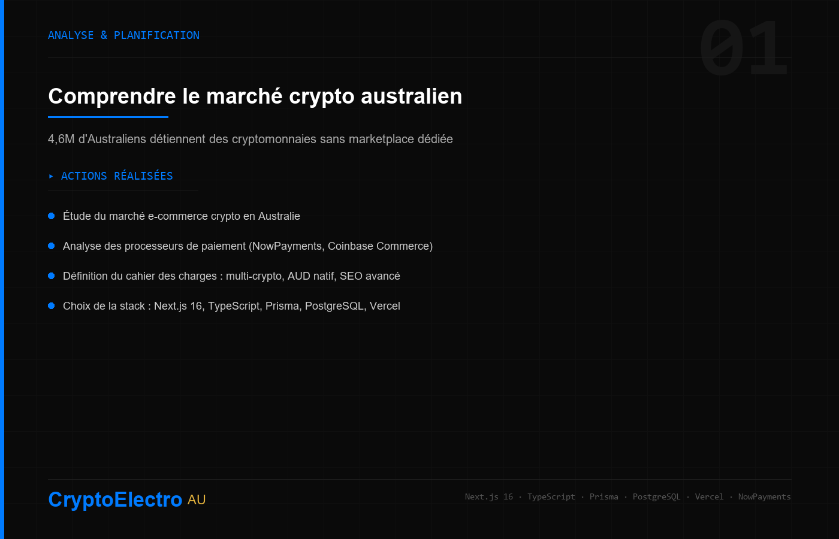The image size is (839, 539).
Task: Click the large 01 slide number
Action: 744,49
